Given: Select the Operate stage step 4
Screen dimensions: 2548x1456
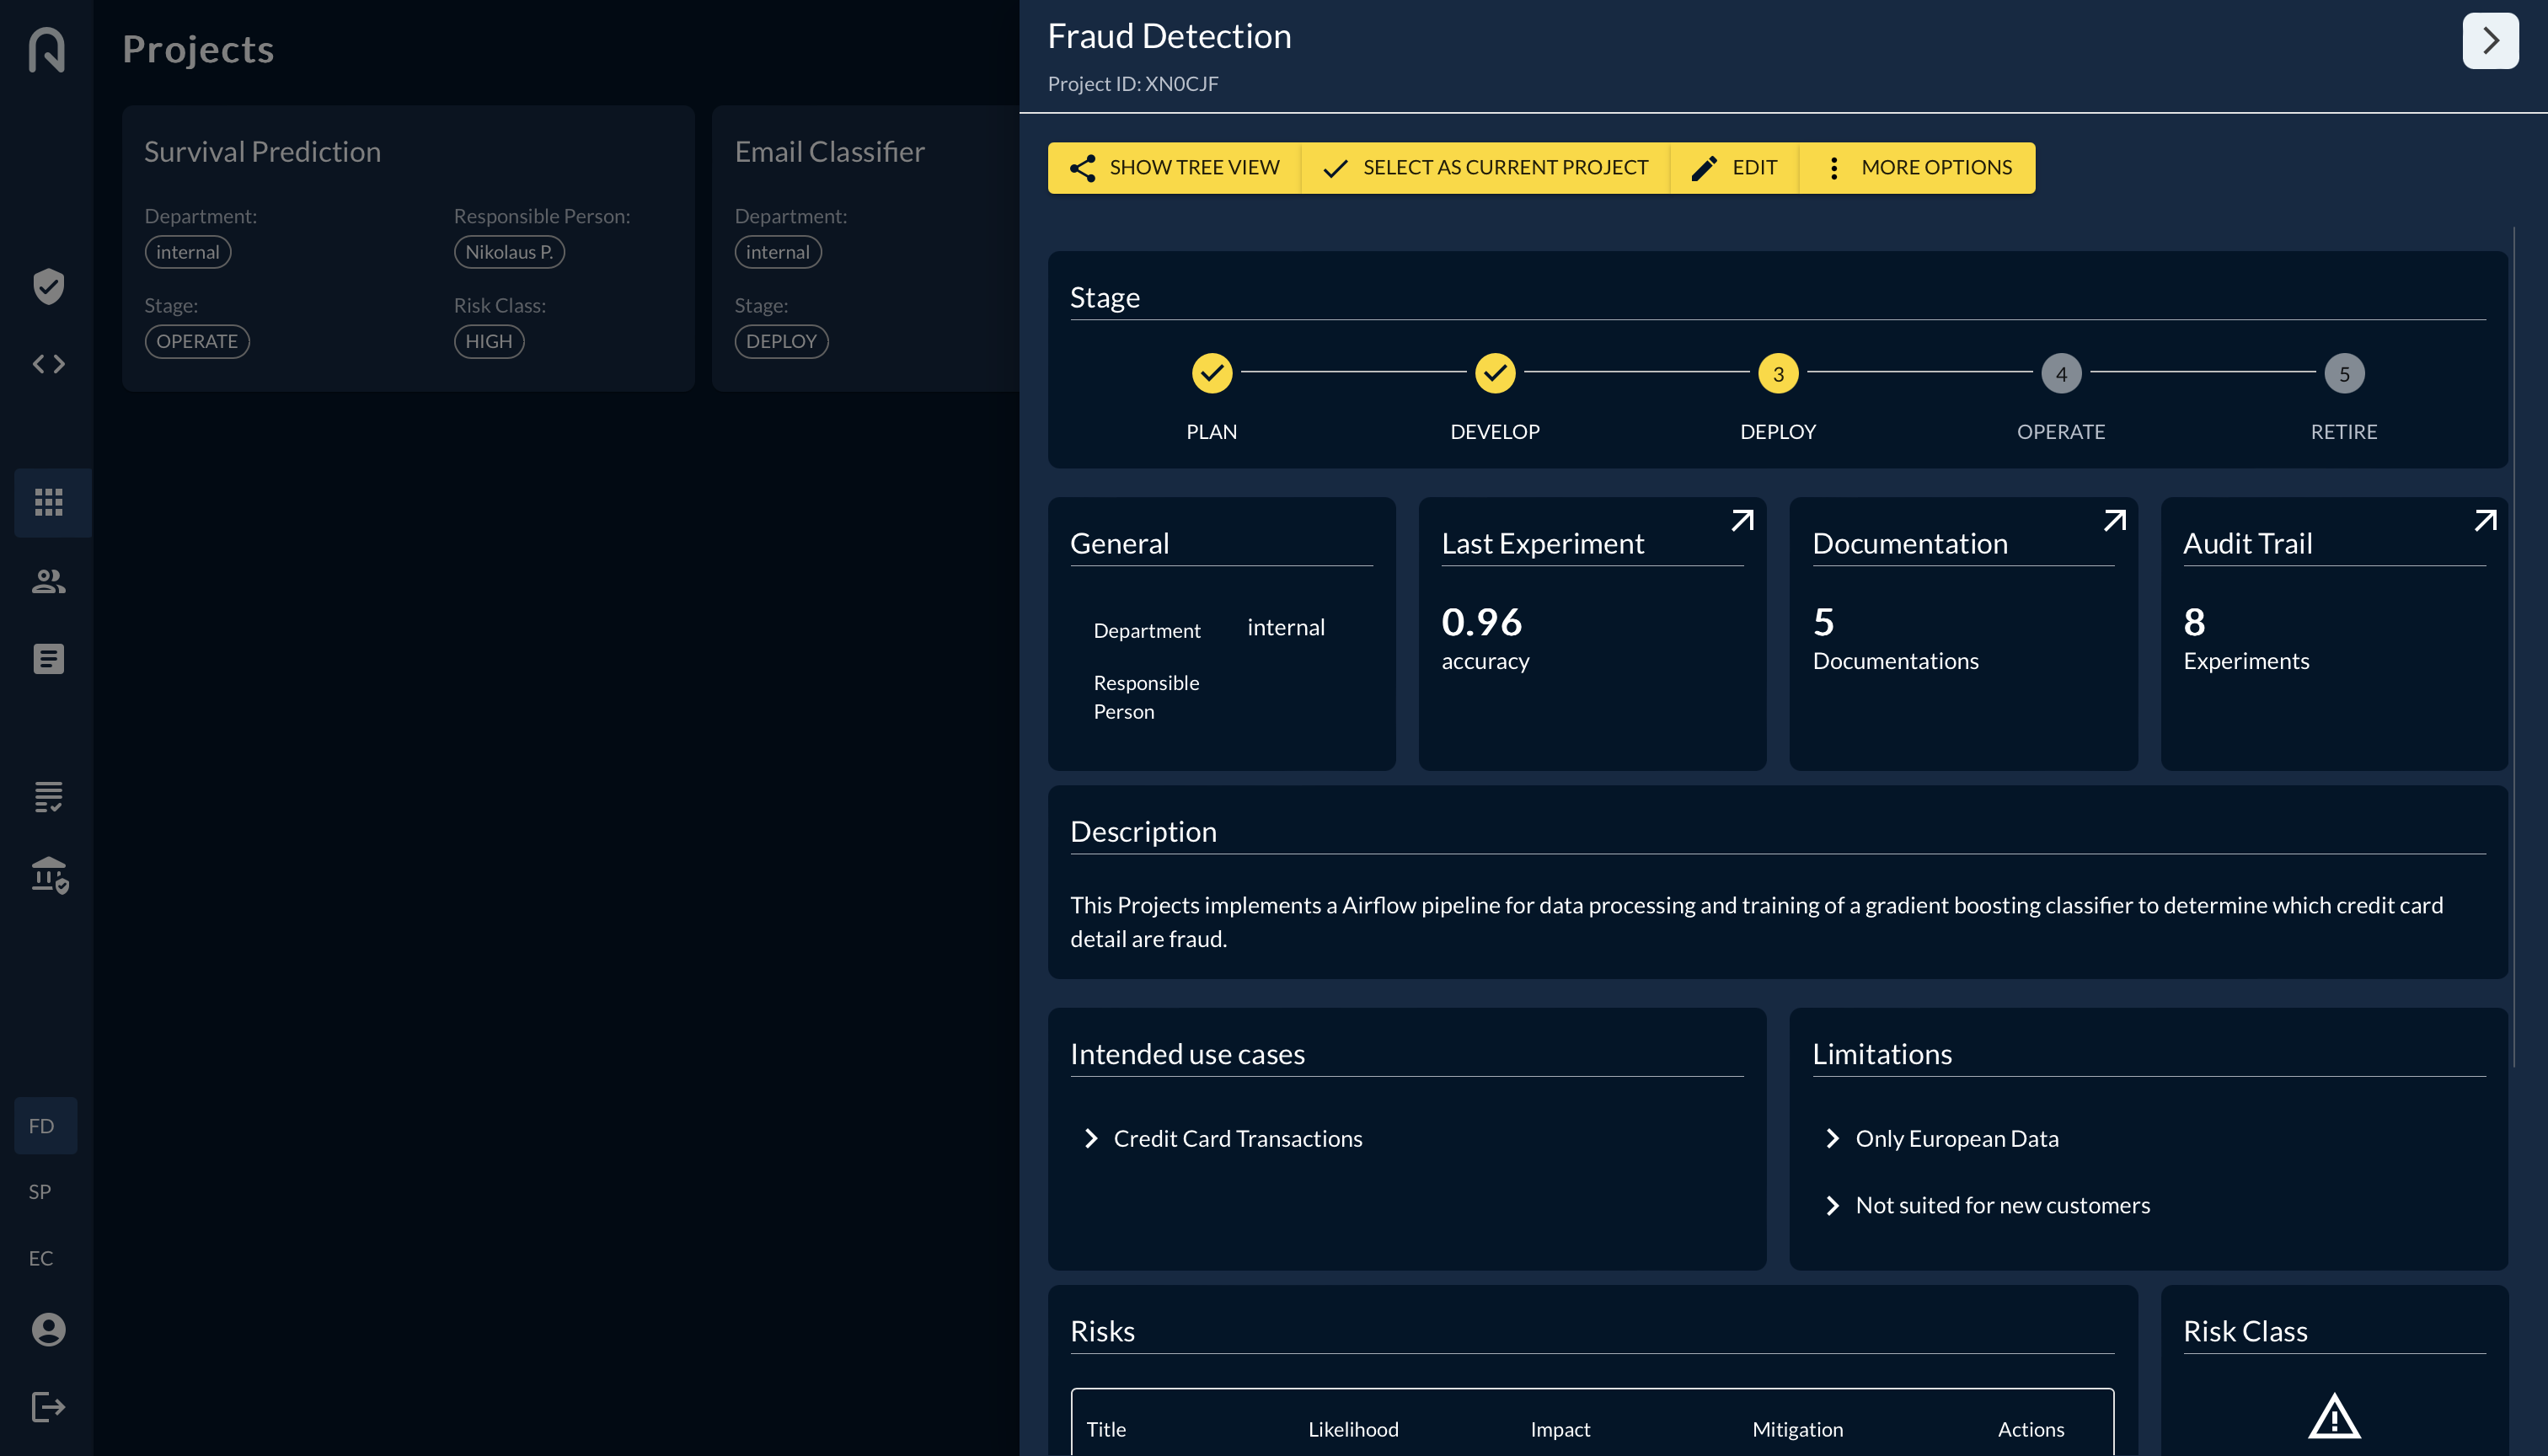Looking at the screenshot, I should tap(2060, 374).
